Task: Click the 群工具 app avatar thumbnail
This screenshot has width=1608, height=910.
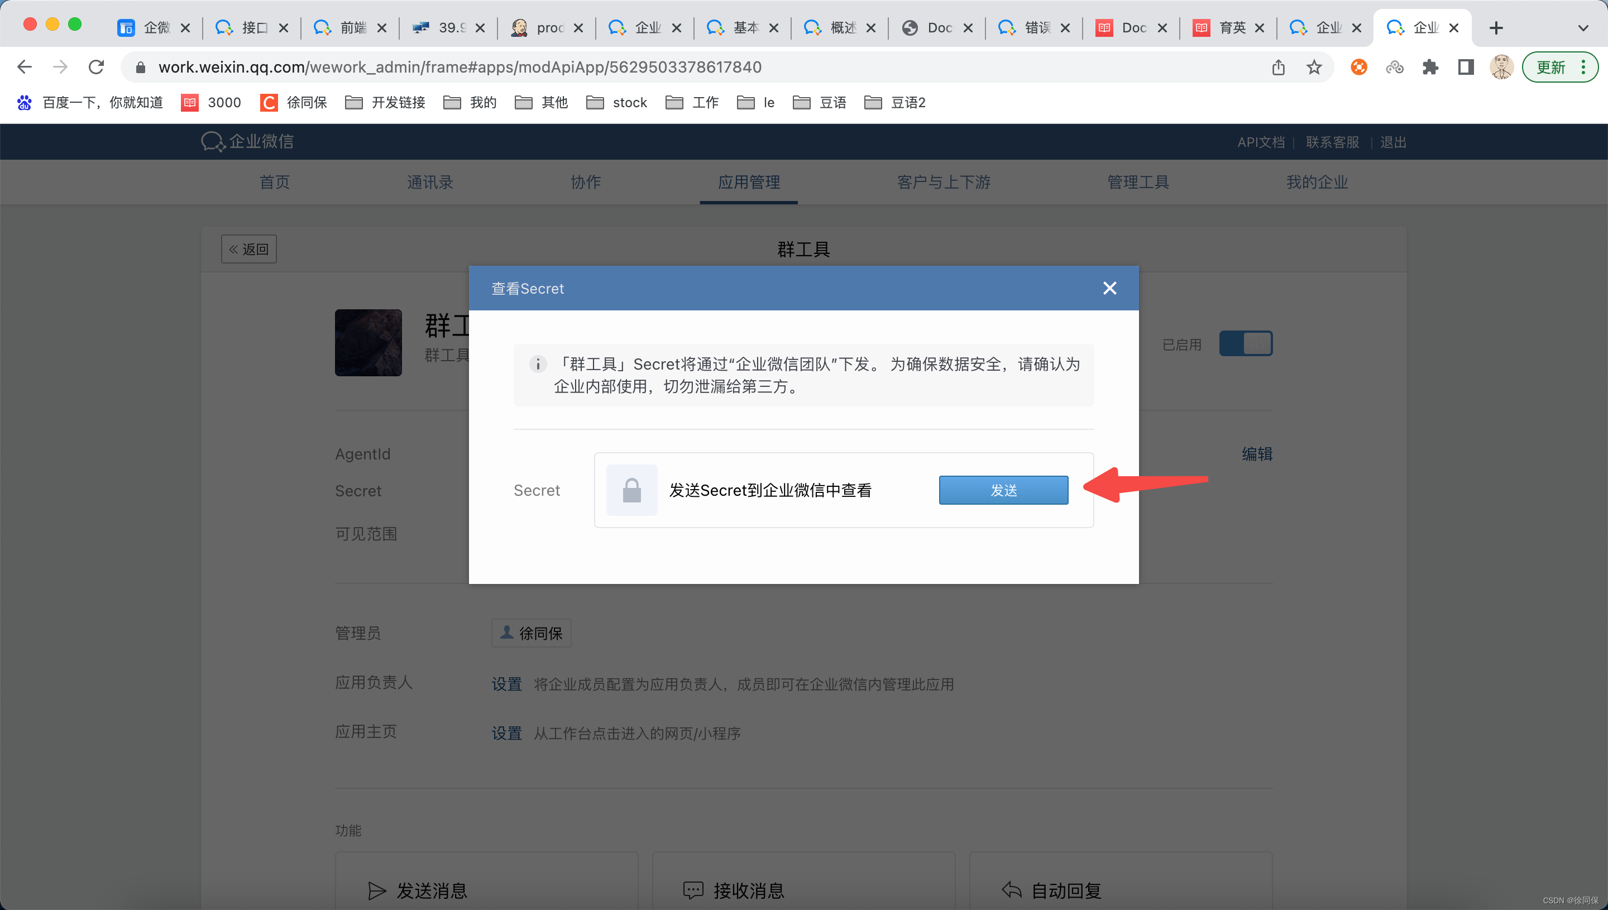Action: point(368,342)
